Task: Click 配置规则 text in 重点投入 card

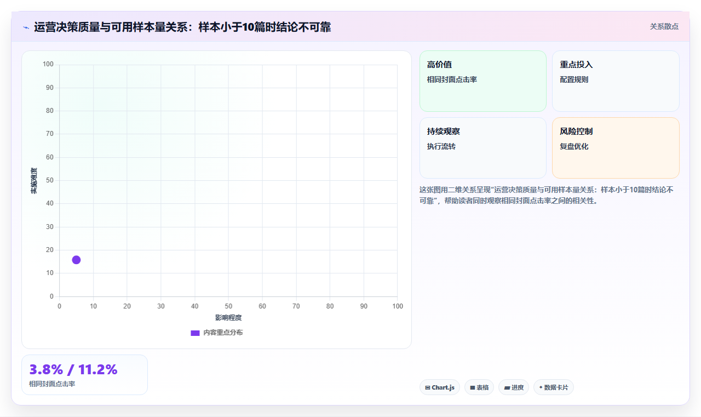Action: 574,79
